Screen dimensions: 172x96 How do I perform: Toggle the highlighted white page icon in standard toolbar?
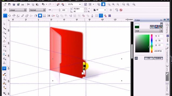tap(103, 4)
